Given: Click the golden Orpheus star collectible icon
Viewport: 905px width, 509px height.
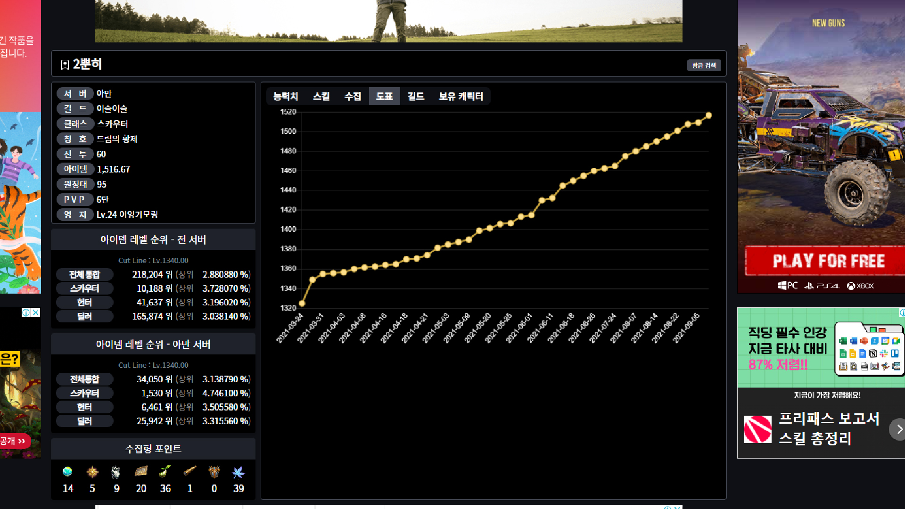Looking at the screenshot, I should (x=92, y=472).
